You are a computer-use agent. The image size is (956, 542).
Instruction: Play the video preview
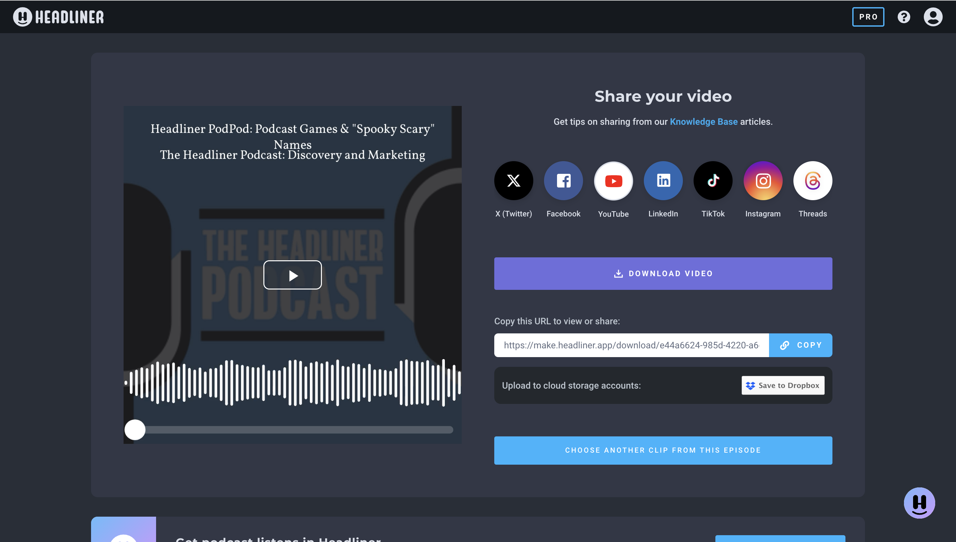coord(292,275)
